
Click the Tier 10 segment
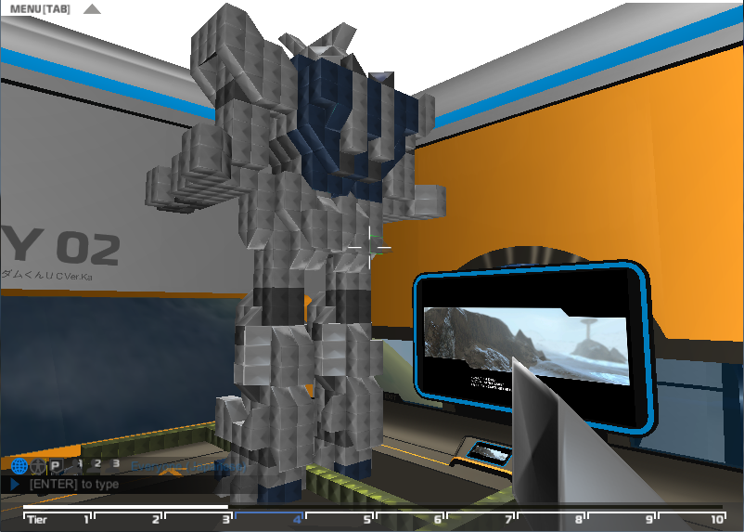point(692,519)
